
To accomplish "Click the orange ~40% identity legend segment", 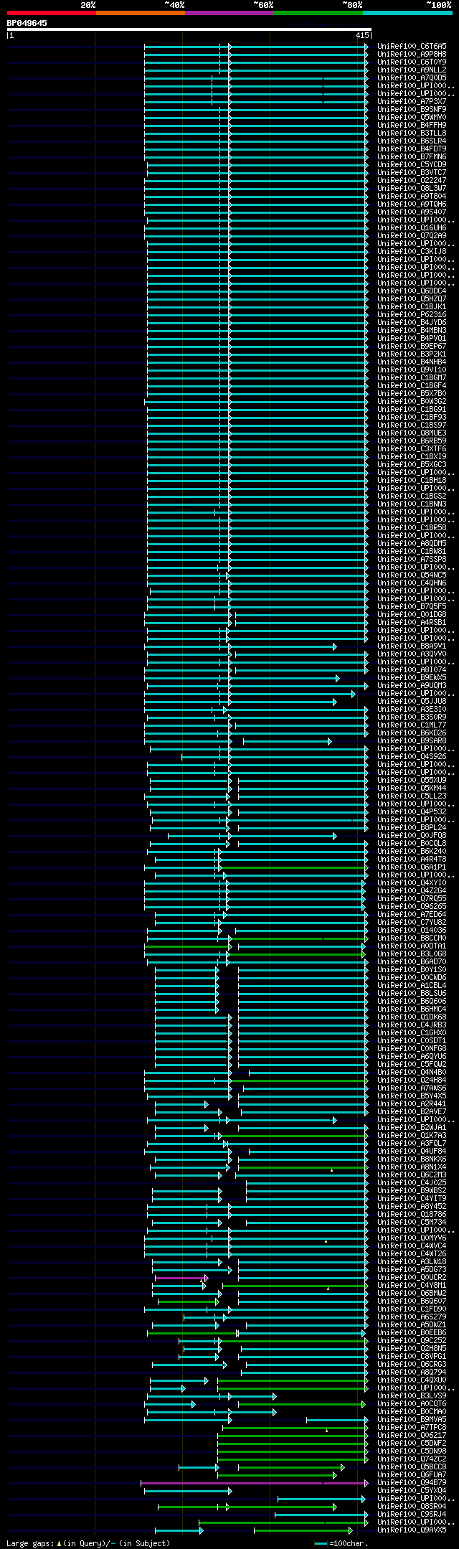I will pos(141,13).
